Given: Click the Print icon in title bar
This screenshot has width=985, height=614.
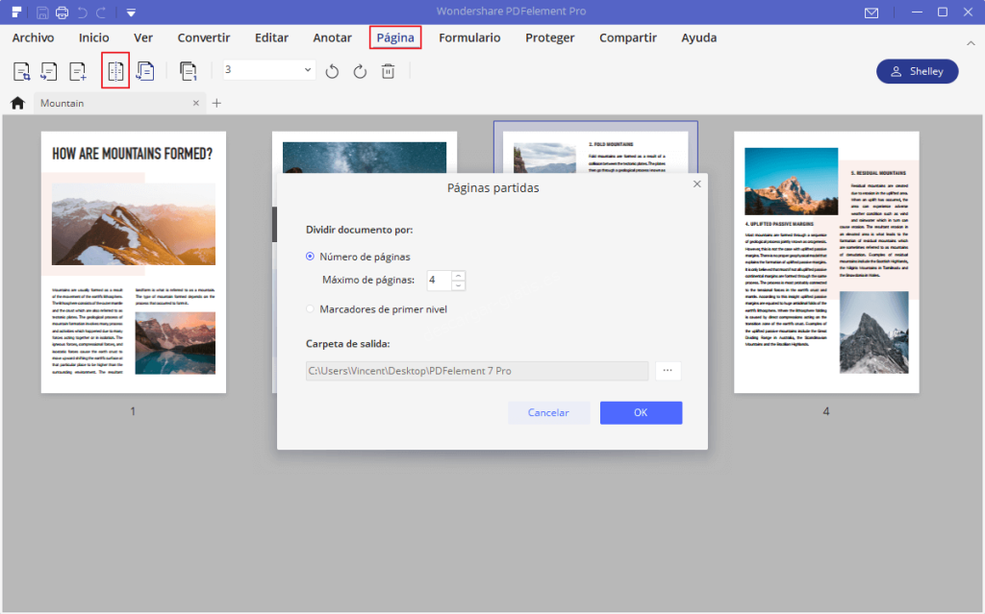Looking at the screenshot, I should pyautogui.click(x=63, y=12).
